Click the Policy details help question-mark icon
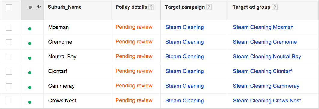The width and height of the screenshot is (319, 109). 151,7
